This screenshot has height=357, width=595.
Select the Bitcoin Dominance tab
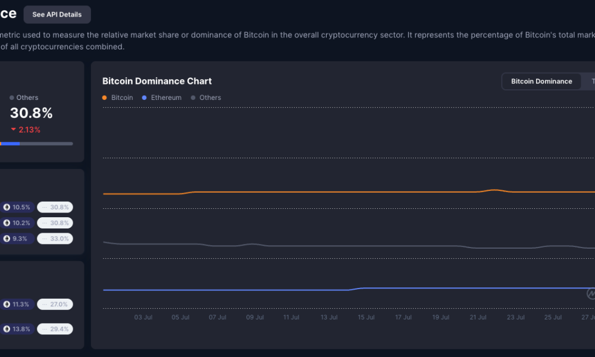[541, 81]
